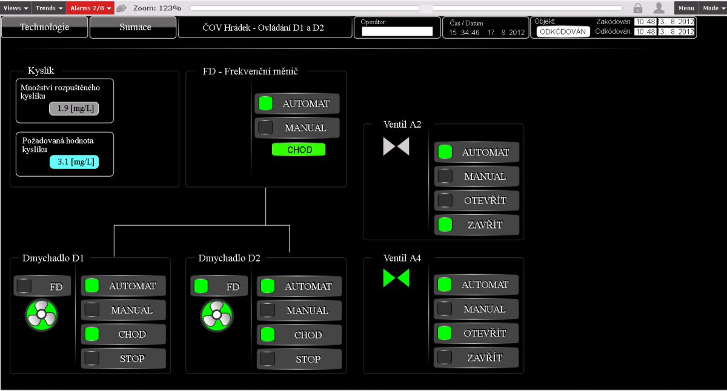Start Dmychadlo D2 with CHOD
Screen dimensions: 727x391
(x=299, y=335)
